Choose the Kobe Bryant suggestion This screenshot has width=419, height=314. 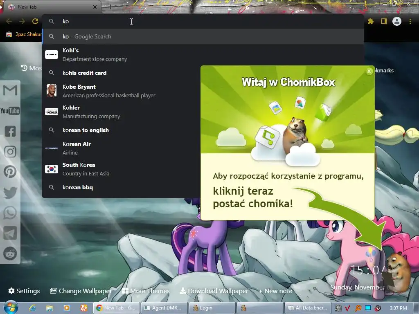[121, 91]
